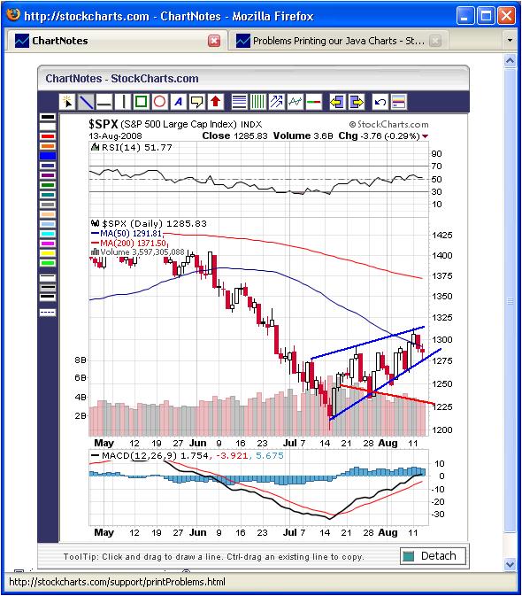Image resolution: width=522 pixels, height=596 pixels.
Task: Pick the black color swatch
Action: tap(48, 117)
